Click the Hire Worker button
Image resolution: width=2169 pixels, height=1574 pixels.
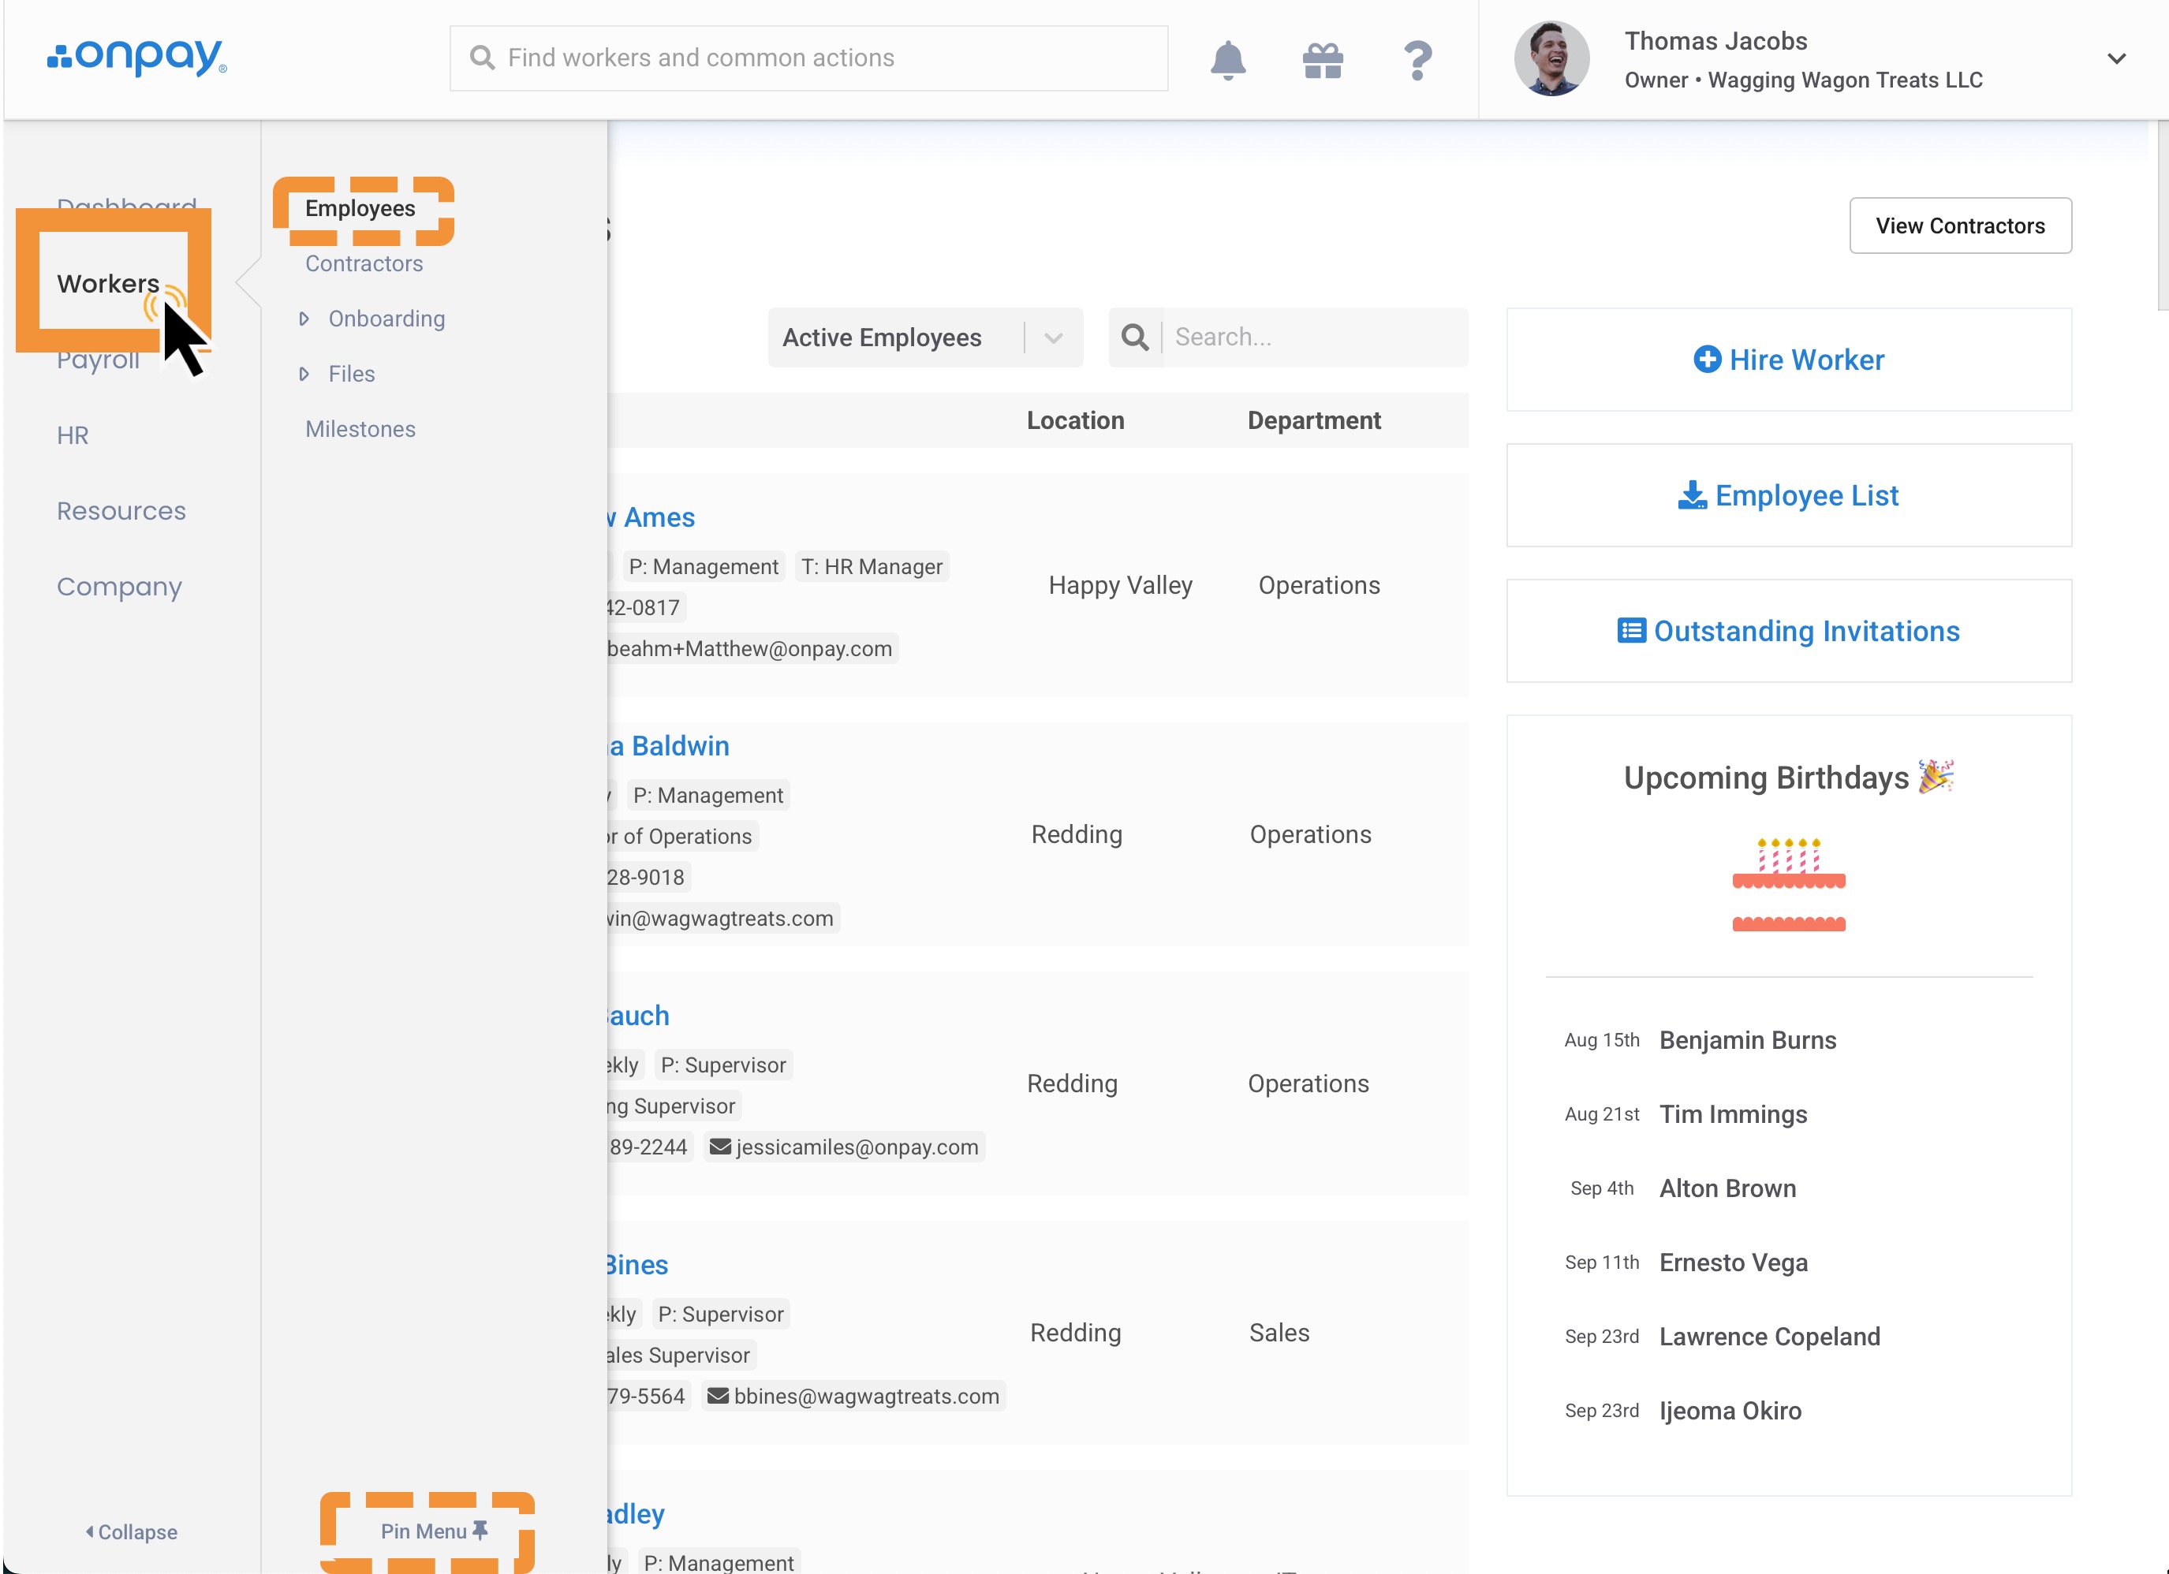point(1788,360)
